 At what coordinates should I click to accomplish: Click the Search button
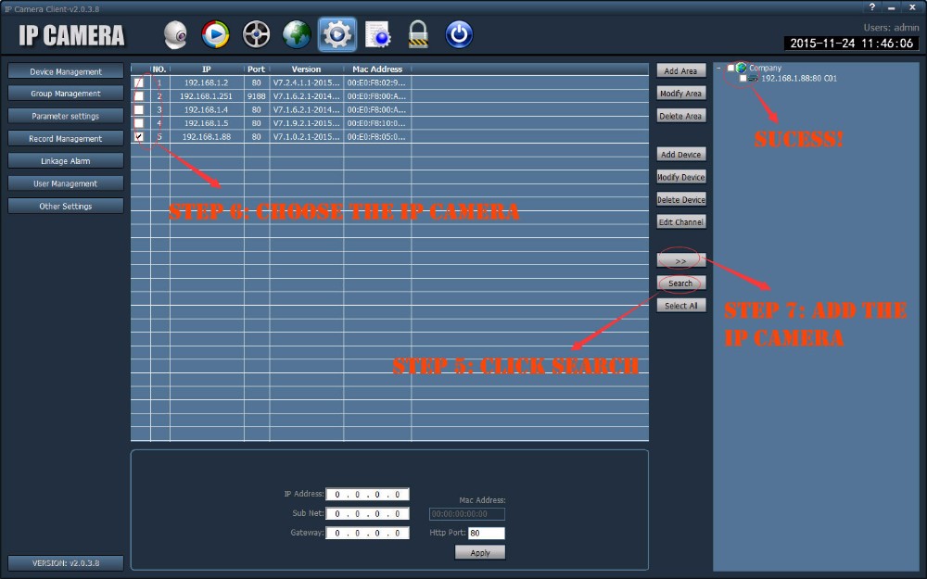click(681, 283)
